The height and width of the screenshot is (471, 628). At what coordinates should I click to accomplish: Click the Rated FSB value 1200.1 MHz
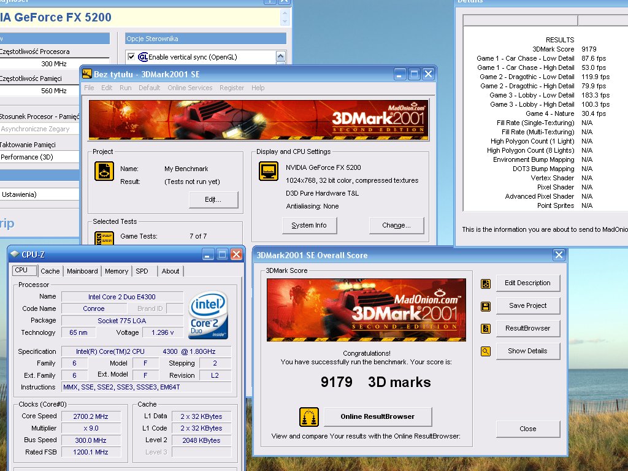[x=91, y=452]
